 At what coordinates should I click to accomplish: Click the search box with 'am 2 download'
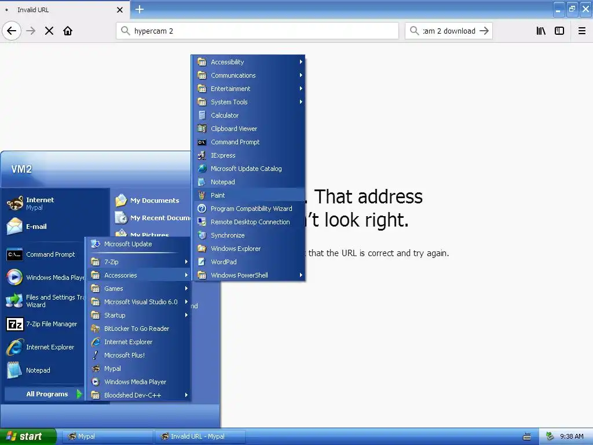pos(449,31)
